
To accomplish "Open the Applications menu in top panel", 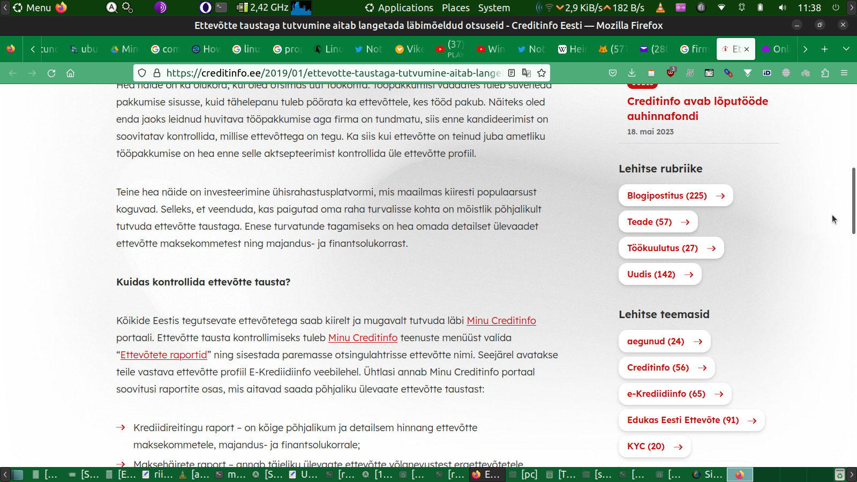I will pos(400,7).
